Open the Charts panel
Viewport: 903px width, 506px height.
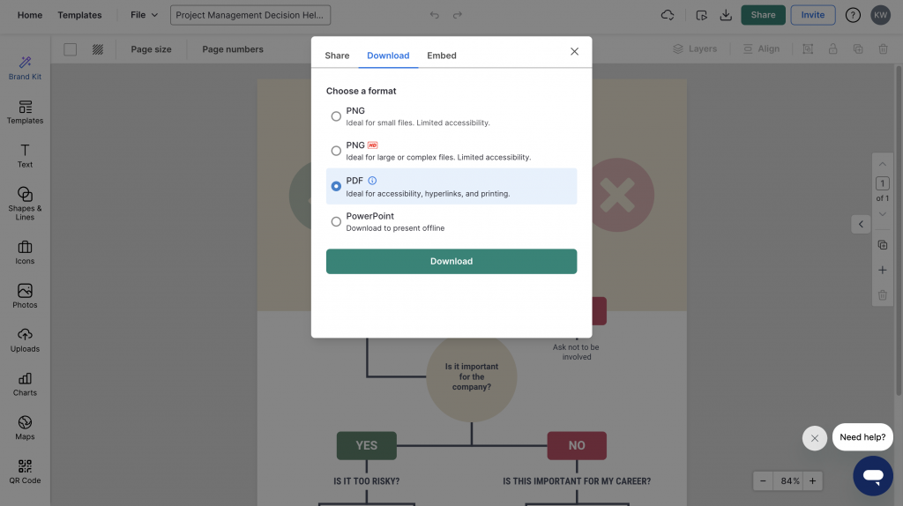tap(25, 383)
